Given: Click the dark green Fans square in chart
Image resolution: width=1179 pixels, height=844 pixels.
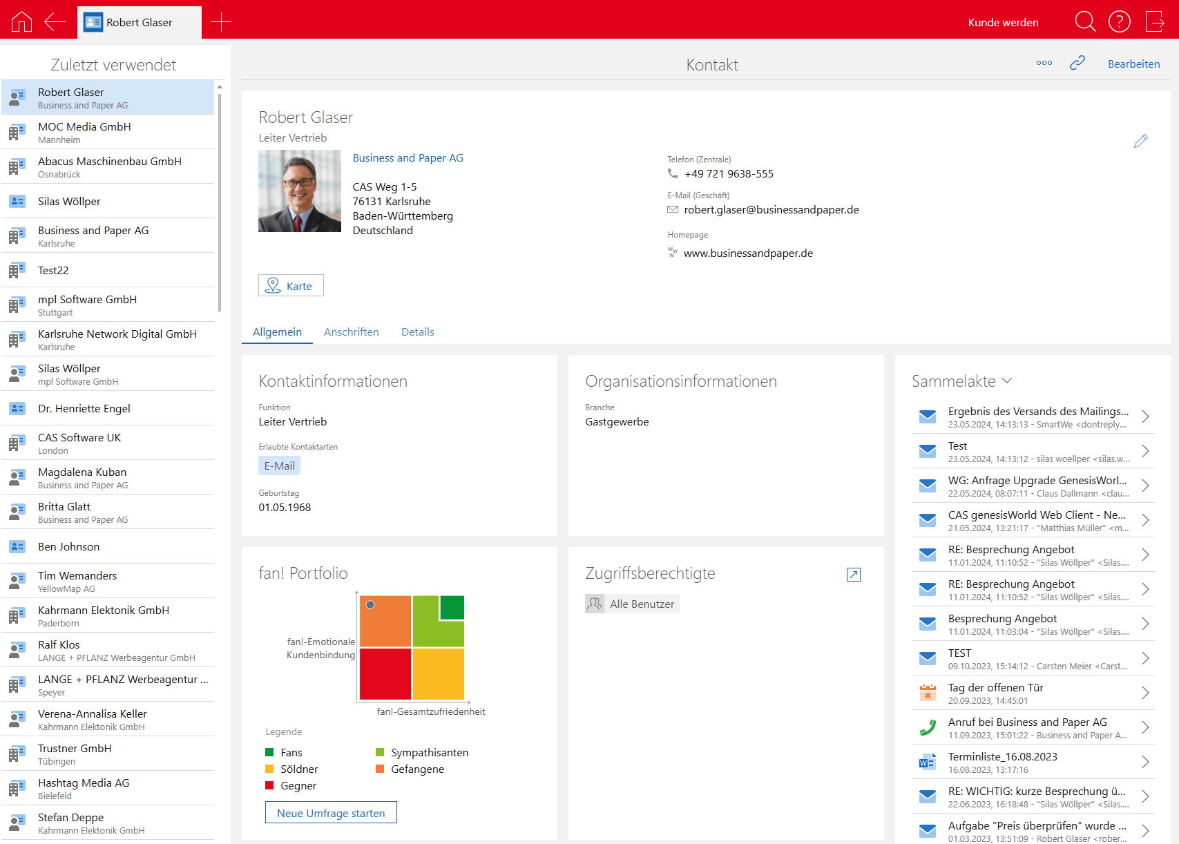Looking at the screenshot, I should pyautogui.click(x=452, y=607).
